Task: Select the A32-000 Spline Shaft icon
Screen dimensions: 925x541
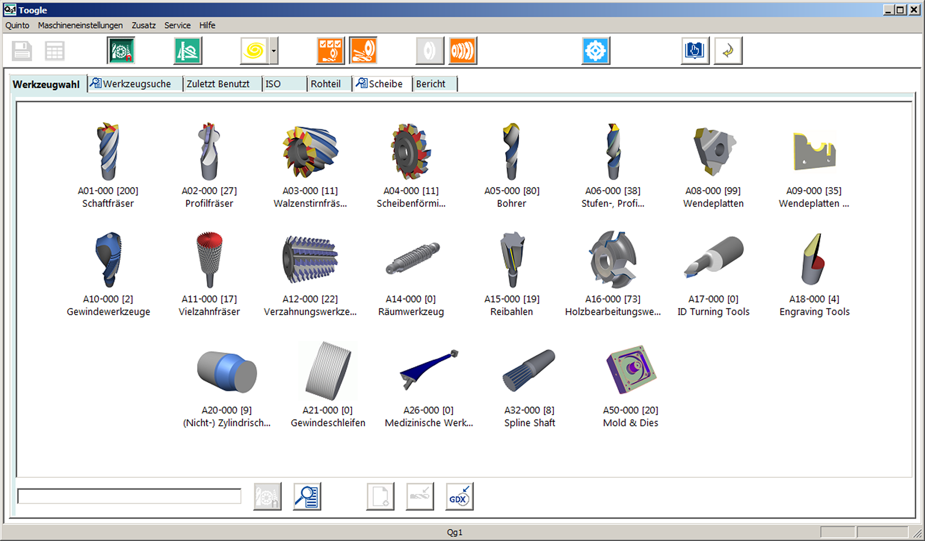Action: (x=529, y=370)
